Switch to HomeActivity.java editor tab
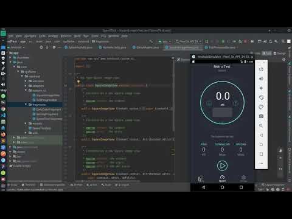 point(112,47)
